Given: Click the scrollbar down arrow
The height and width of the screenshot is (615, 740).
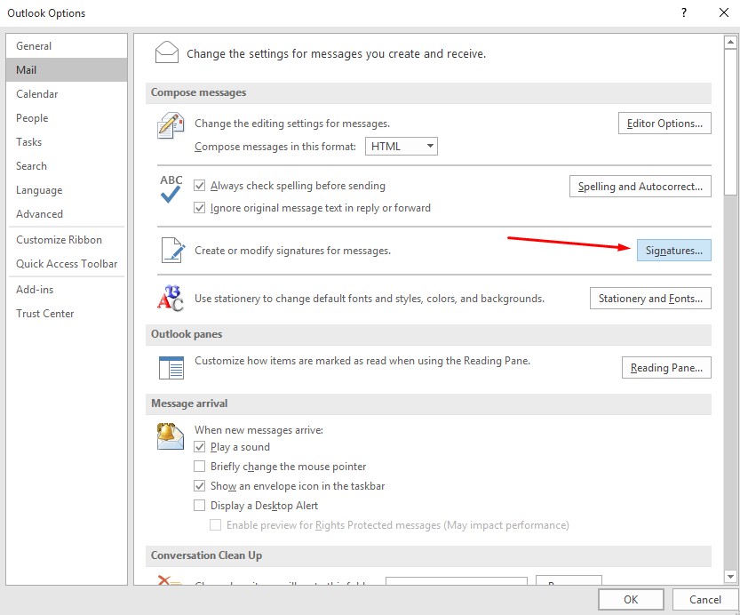Looking at the screenshot, I should tap(730, 576).
